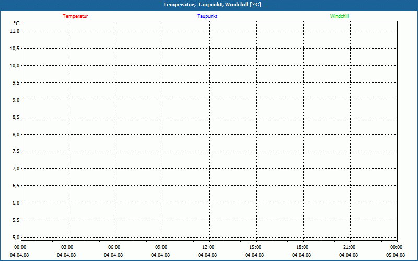
Task: Click the 15:00 time axis label
Action: point(256,247)
